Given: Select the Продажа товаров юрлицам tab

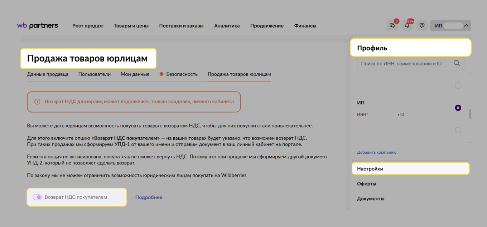Looking at the screenshot, I should click(x=239, y=74).
